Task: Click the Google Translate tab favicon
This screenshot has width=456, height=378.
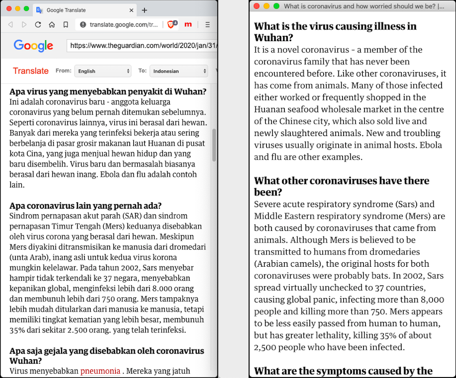Action: coord(39,10)
